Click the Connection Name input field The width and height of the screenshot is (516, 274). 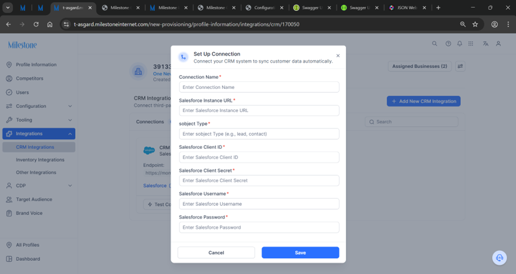pyautogui.click(x=259, y=87)
